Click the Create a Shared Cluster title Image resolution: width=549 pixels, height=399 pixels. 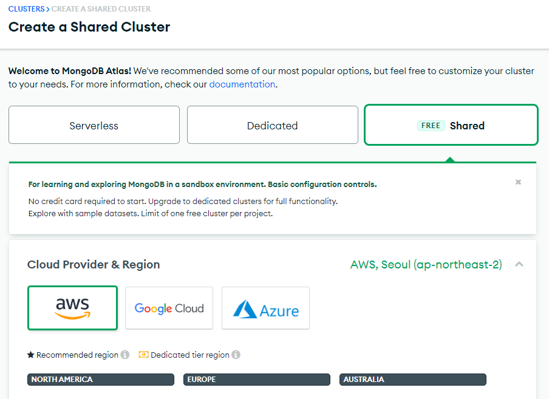[89, 27]
